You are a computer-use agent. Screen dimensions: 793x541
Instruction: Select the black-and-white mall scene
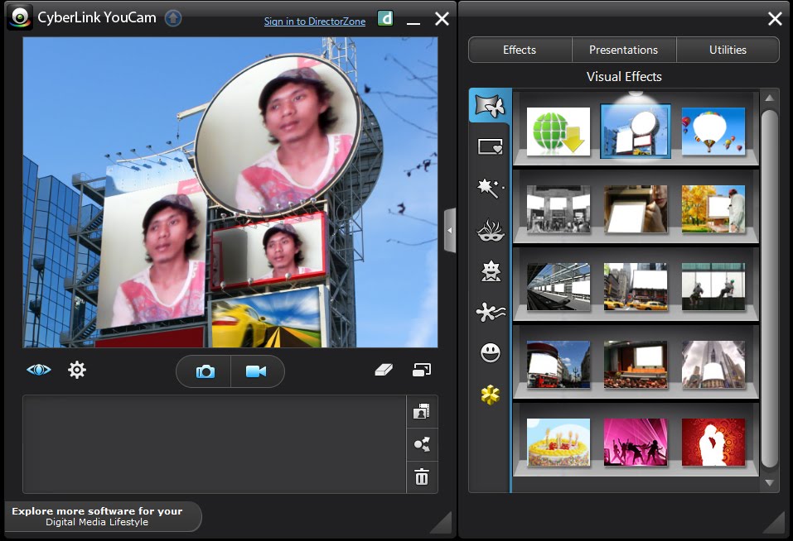558,209
